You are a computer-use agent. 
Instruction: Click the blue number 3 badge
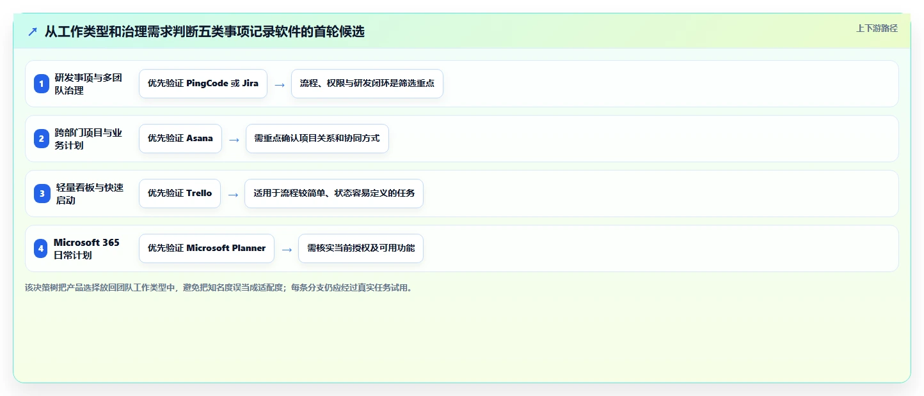click(42, 194)
